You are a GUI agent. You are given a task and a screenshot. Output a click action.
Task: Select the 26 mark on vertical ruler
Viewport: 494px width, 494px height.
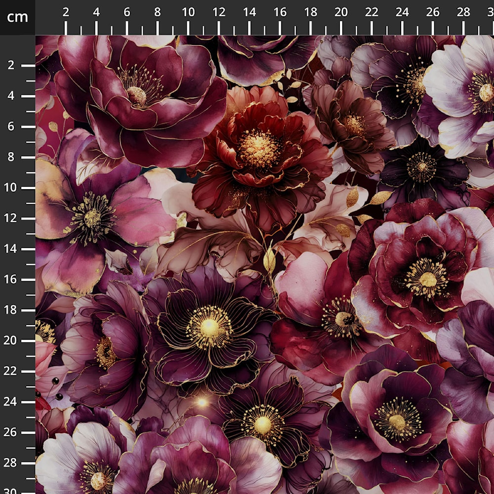[10, 432]
